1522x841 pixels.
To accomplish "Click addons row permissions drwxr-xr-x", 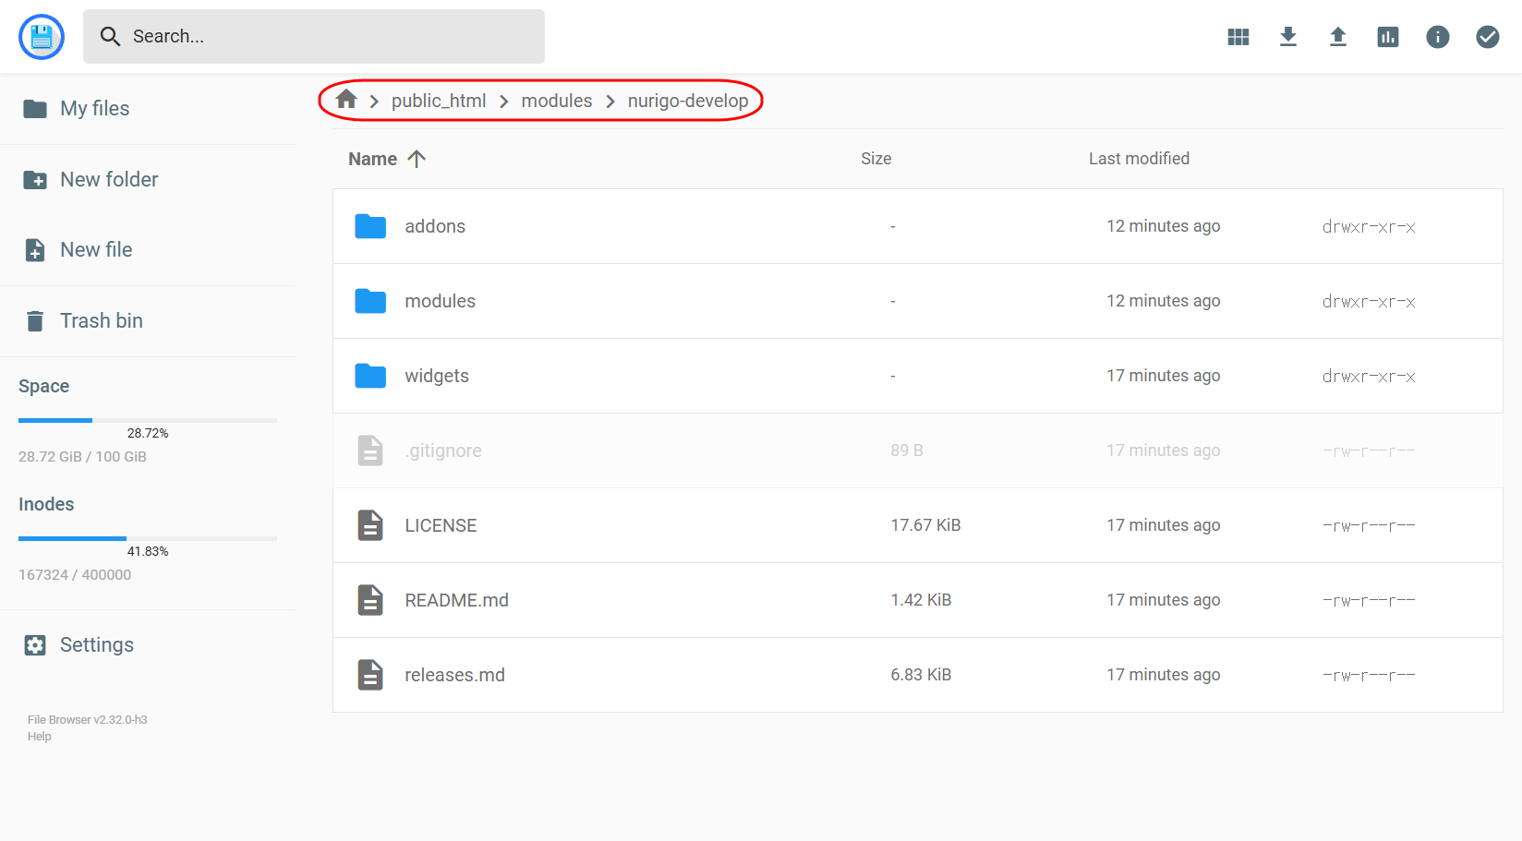I will point(1369,226).
